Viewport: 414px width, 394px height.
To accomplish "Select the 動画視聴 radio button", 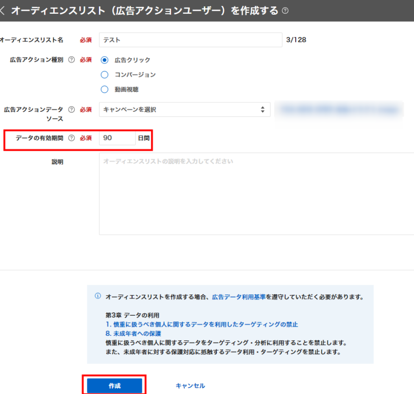I will (104, 90).
